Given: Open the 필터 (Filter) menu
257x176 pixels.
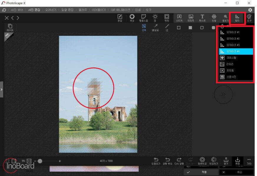Looking at the screenshot, I should click(x=237, y=18).
